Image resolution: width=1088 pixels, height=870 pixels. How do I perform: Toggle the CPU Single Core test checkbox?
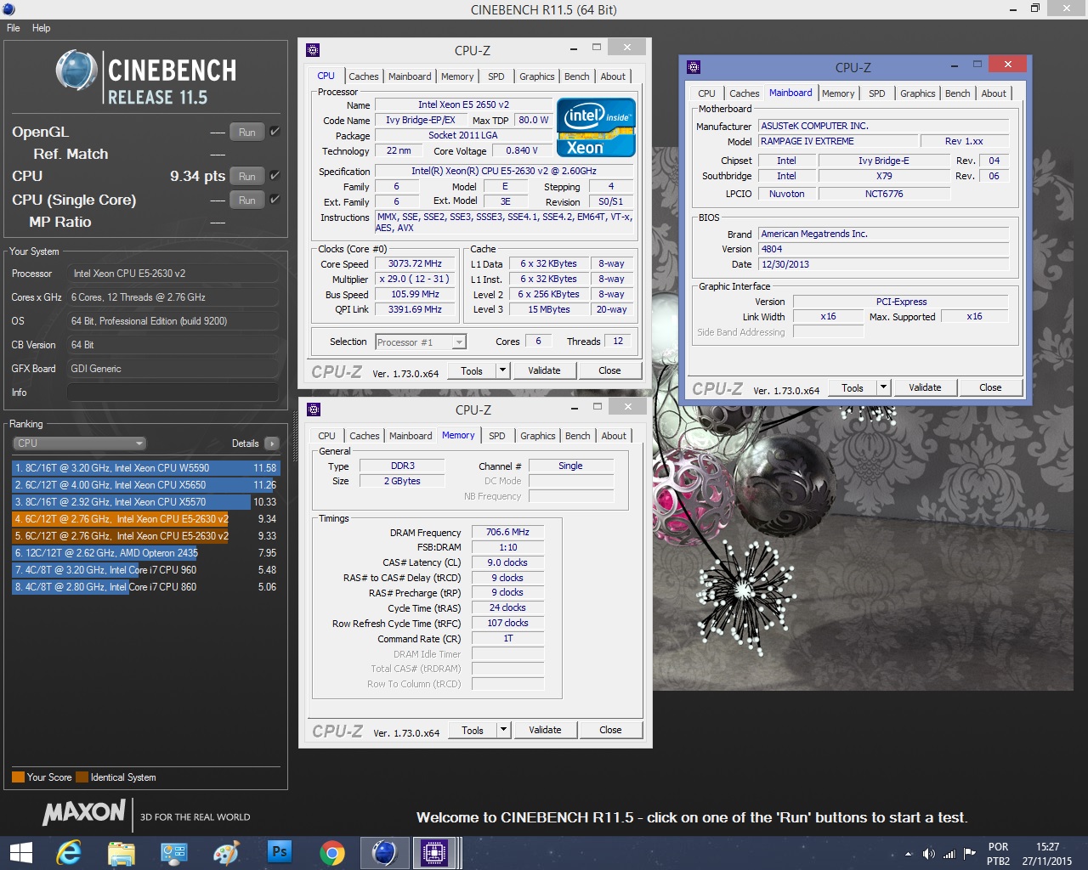coord(275,200)
